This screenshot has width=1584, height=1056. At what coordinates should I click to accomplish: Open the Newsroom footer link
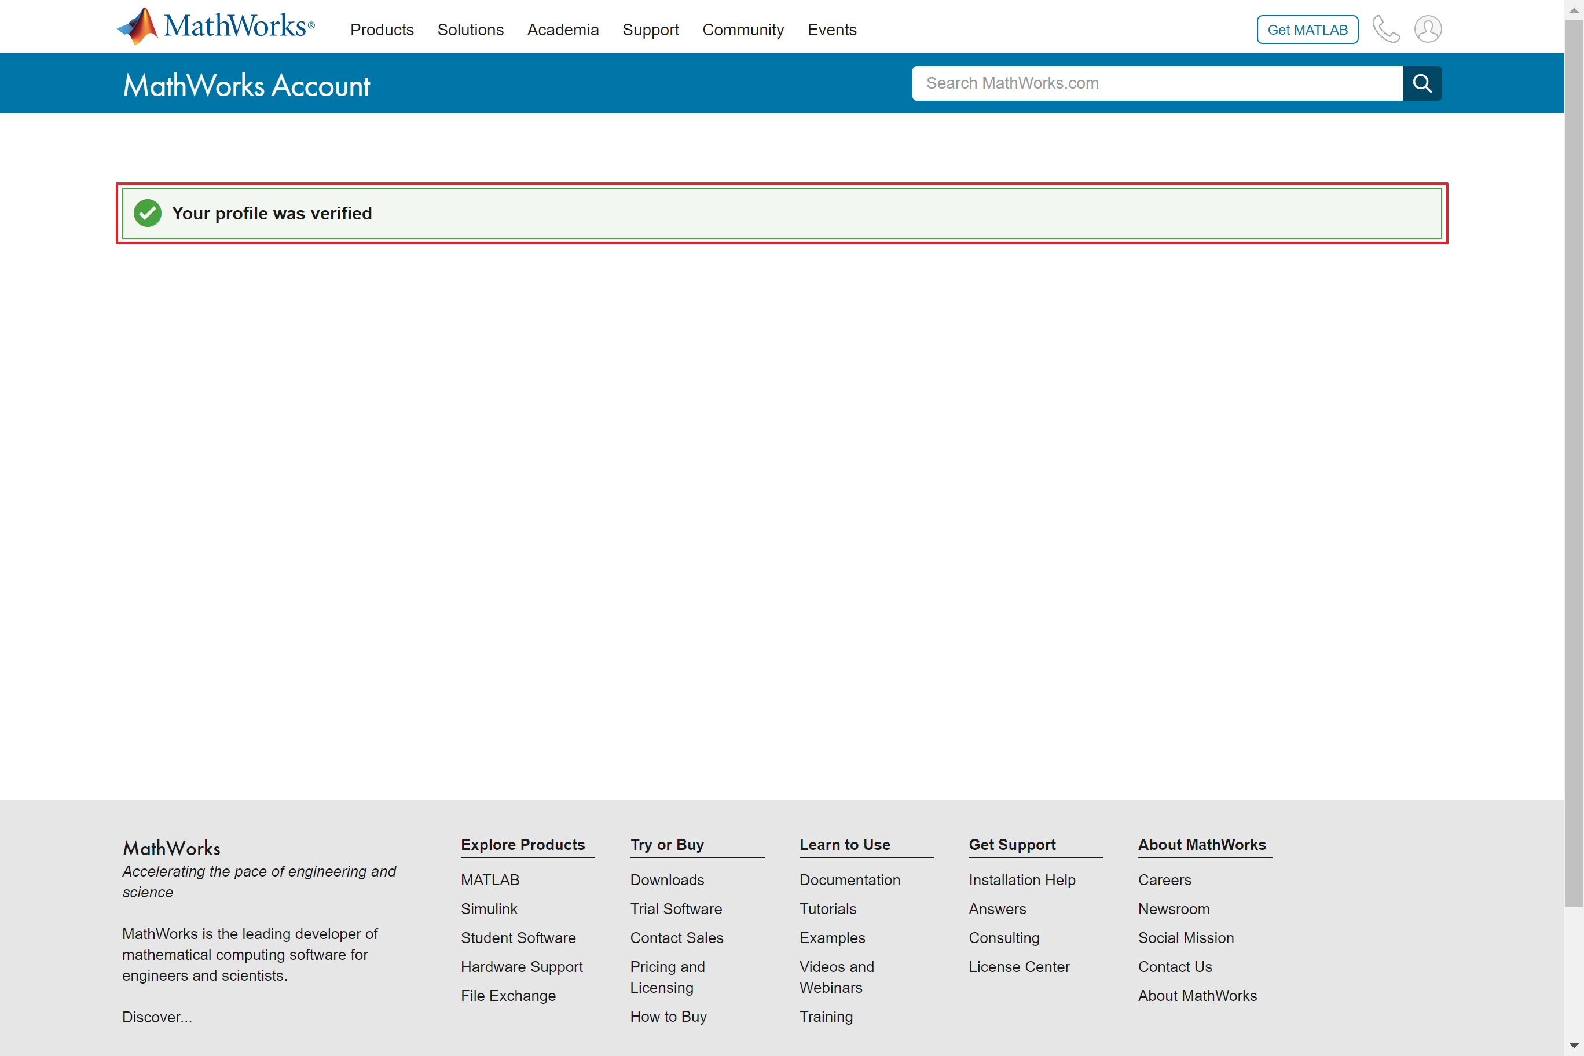(1173, 908)
